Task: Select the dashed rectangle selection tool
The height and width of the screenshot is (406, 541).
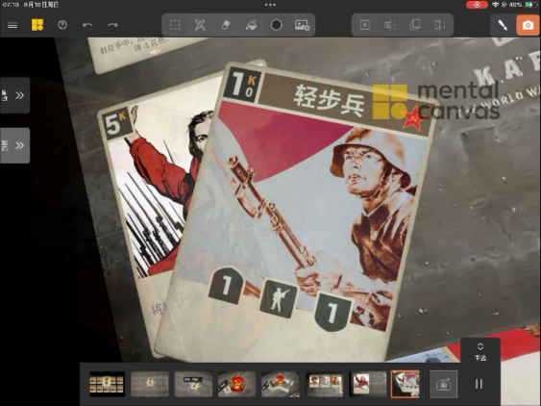Action: [175, 25]
